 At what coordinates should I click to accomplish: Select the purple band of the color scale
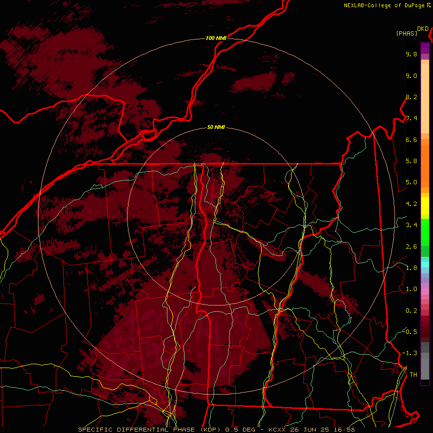tap(425, 49)
